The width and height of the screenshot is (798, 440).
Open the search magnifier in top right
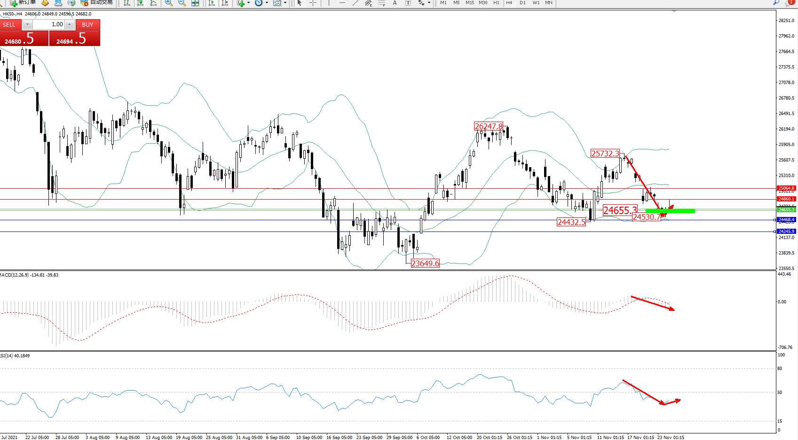point(776,3)
